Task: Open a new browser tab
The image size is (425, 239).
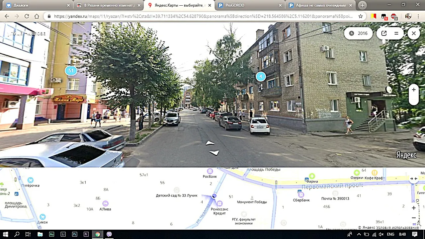Action: (x=362, y=5)
